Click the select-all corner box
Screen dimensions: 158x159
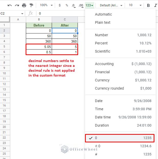pyautogui.click(x=5, y=19)
